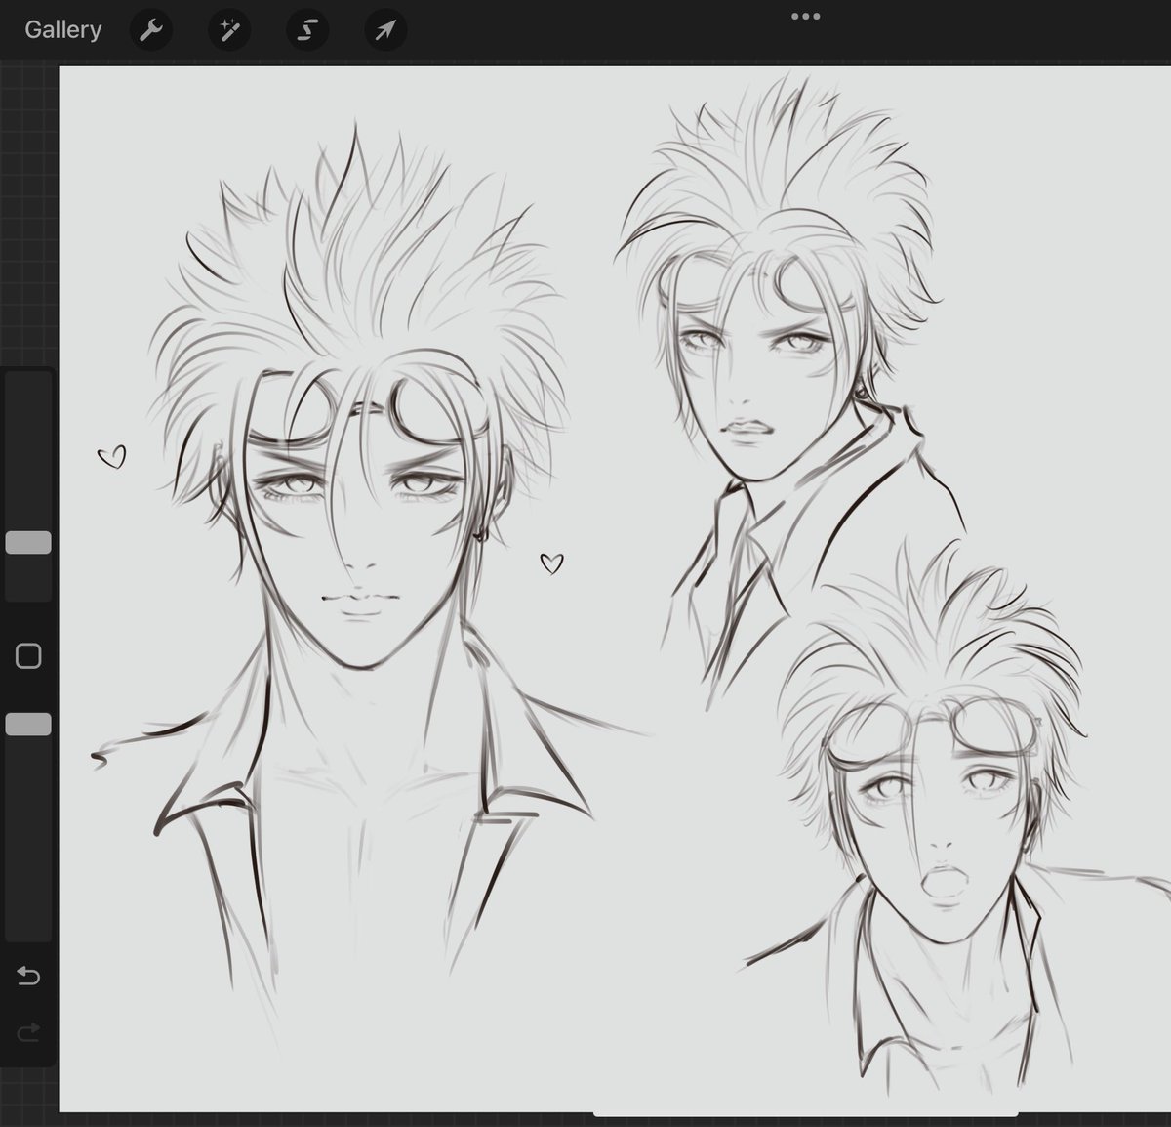Click the brush opacity slider handle
The height and width of the screenshot is (1127, 1171).
point(28,724)
